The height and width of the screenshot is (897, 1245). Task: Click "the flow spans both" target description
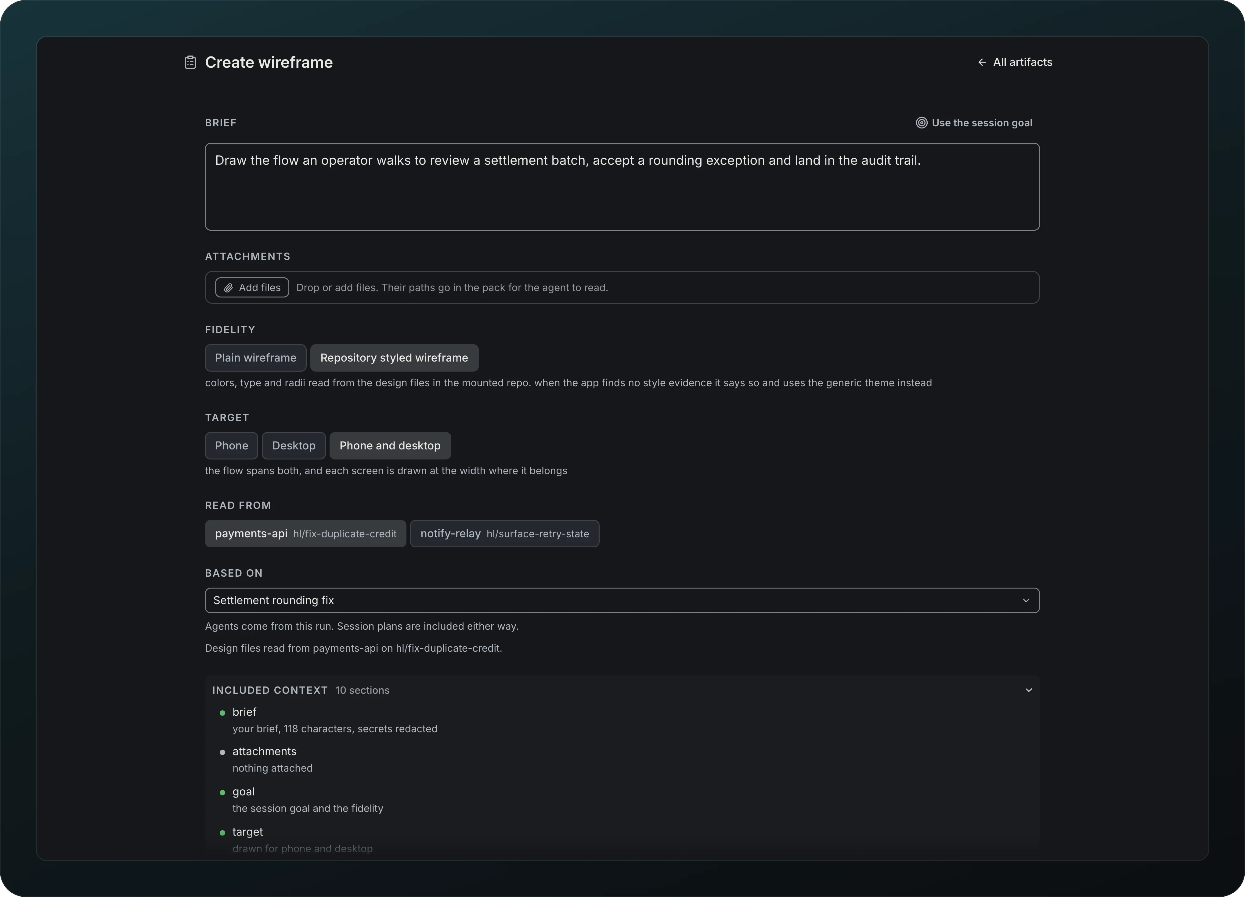pyautogui.click(x=386, y=471)
